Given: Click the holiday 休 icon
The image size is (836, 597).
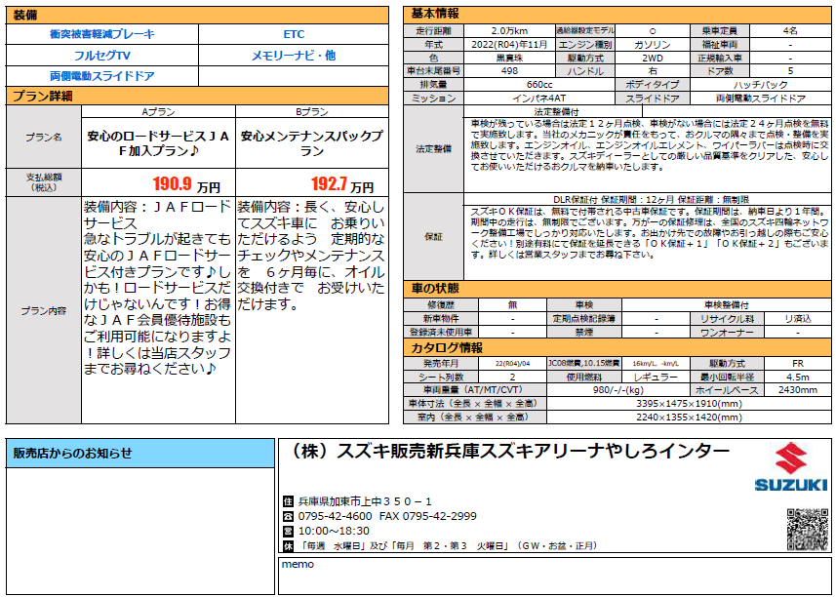Looking at the screenshot, I should [287, 545].
